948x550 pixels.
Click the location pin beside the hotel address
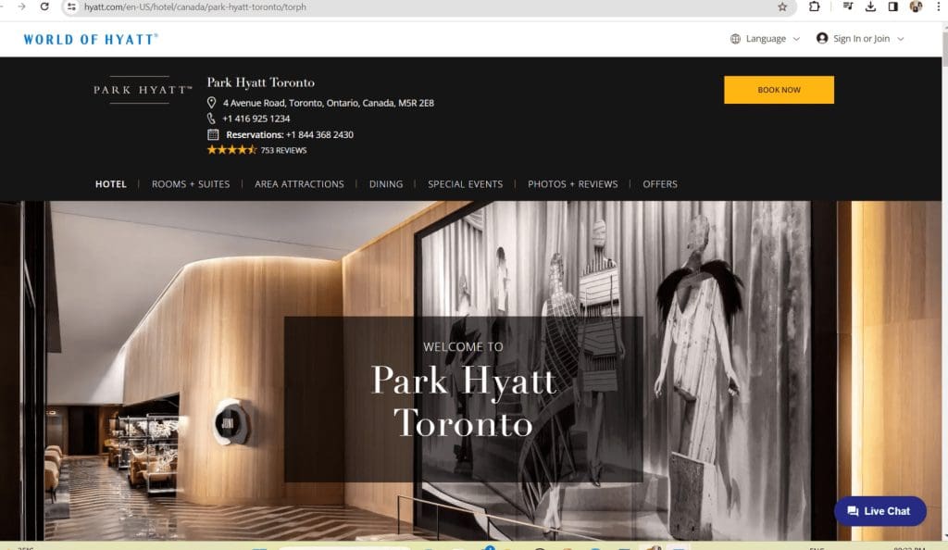coord(211,102)
